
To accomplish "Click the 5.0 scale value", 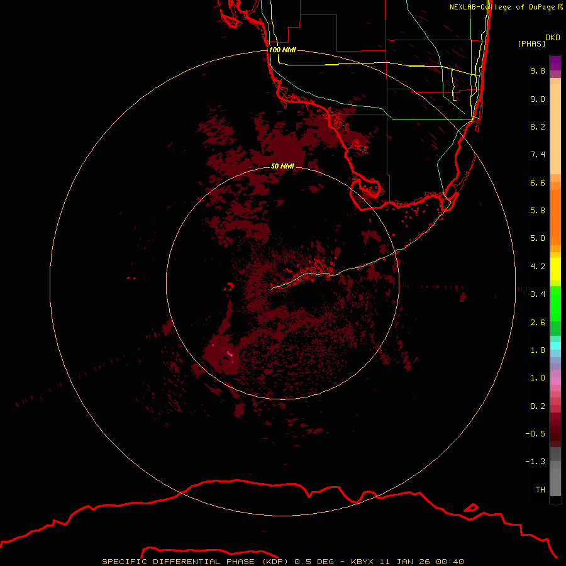I will tap(538, 238).
